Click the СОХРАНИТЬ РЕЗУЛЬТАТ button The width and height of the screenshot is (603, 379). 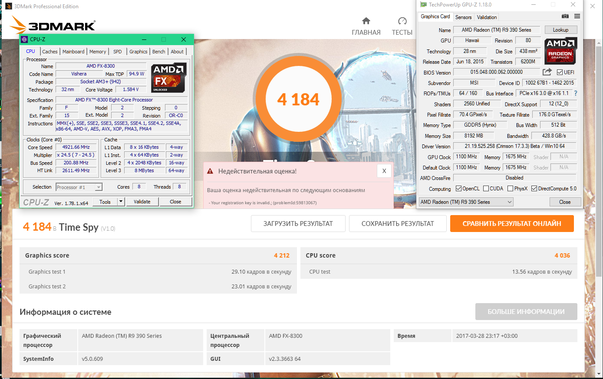(398, 224)
